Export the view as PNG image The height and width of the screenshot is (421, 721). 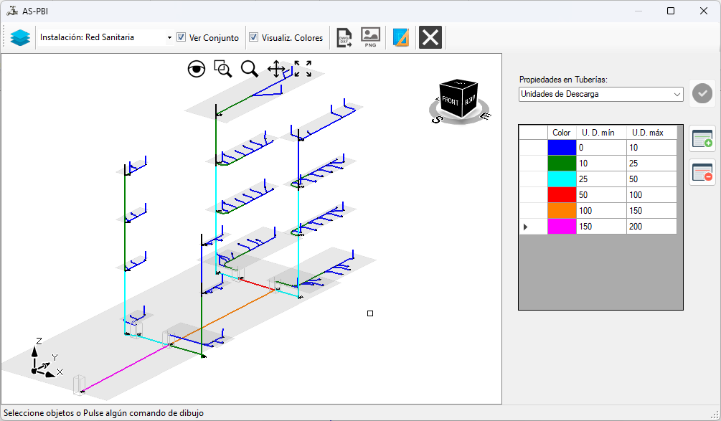[x=370, y=37]
